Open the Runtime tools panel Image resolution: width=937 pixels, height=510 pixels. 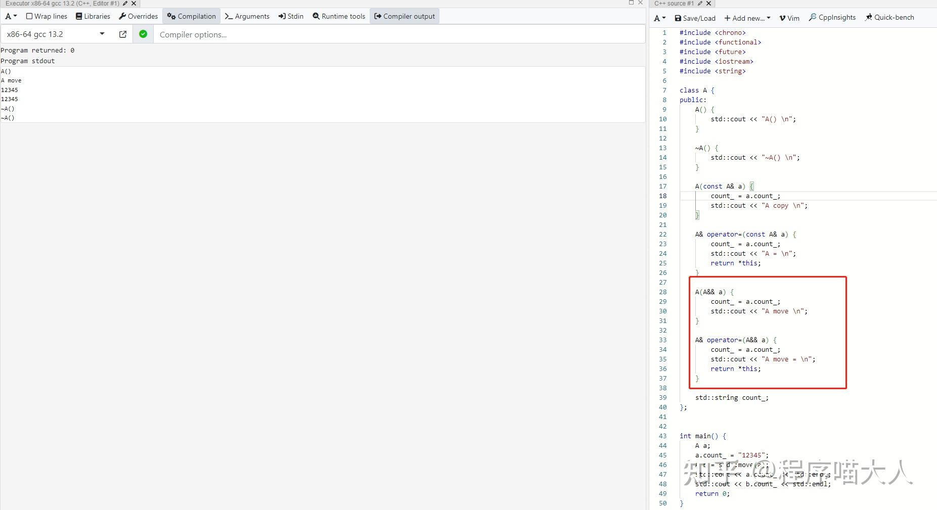[x=339, y=16]
